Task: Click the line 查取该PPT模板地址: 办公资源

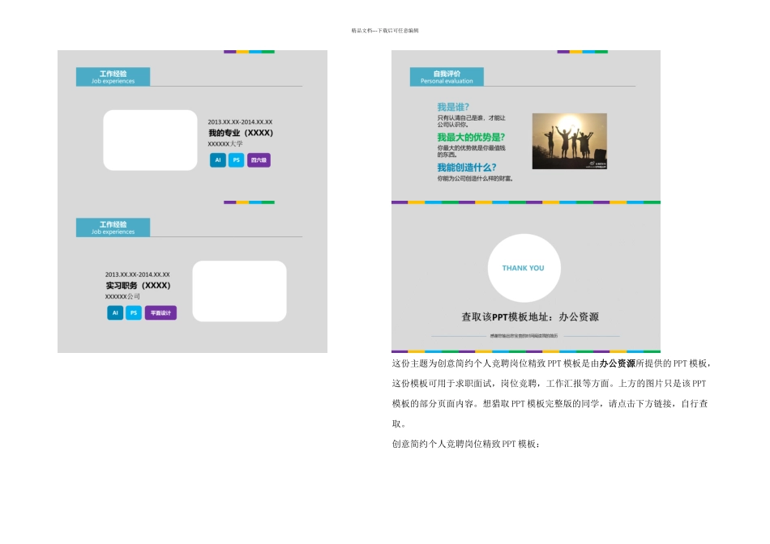Action: pos(530,317)
